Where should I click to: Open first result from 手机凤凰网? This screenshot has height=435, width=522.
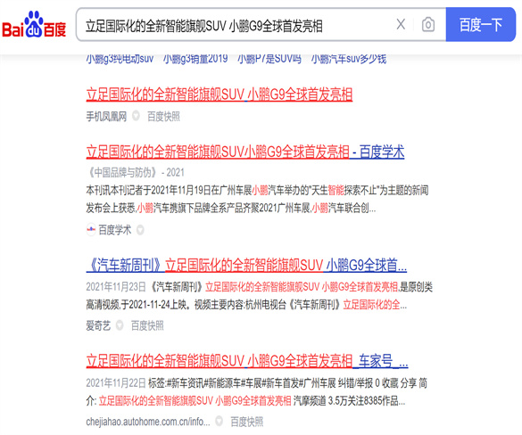click(x=219, y=94)
